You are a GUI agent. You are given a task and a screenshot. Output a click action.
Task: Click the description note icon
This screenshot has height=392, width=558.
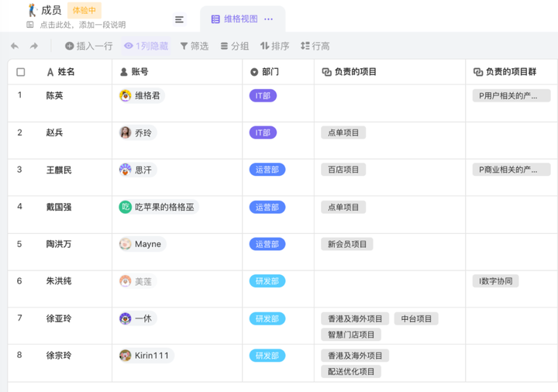click(30, 25)
